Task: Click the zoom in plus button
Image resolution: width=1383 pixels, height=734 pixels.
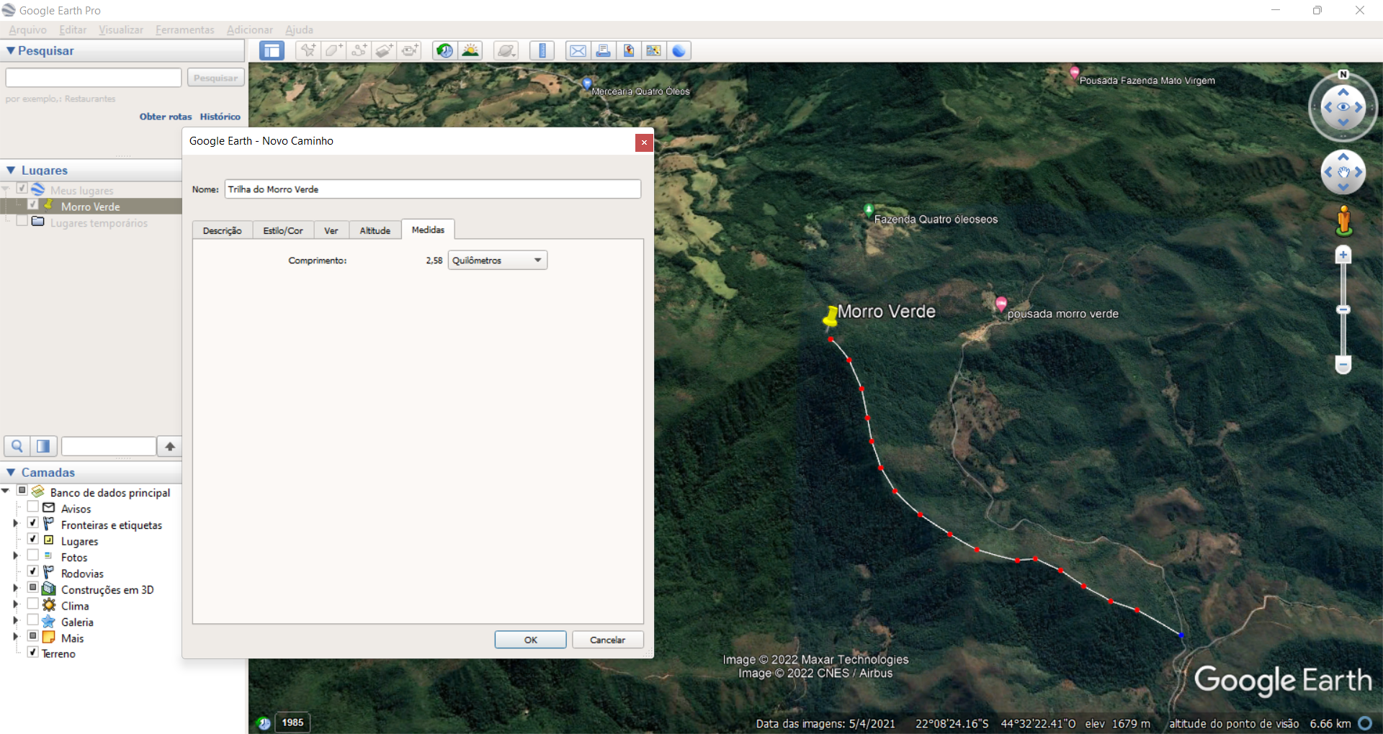Action: [x=1343, y=255]
